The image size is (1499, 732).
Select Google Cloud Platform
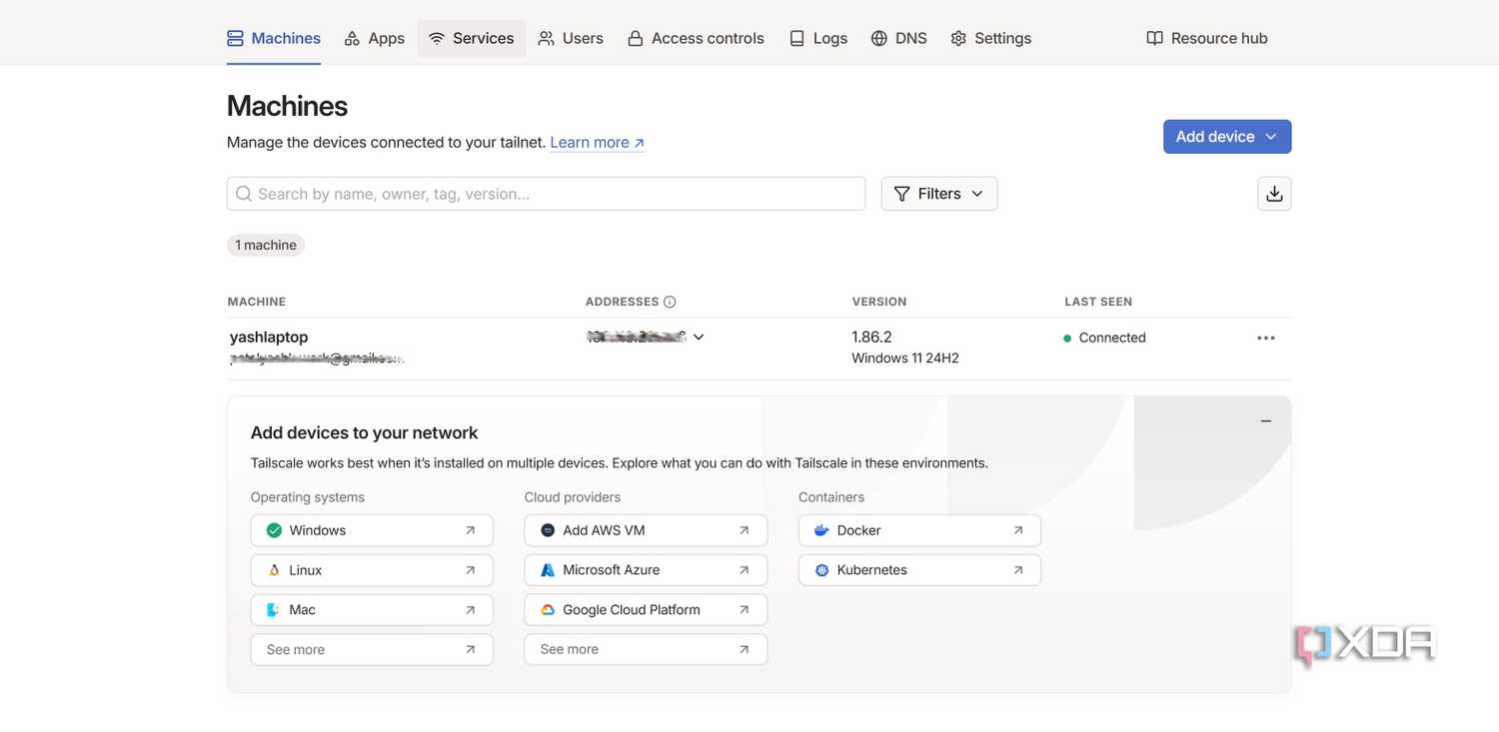(x=646, y=610)
